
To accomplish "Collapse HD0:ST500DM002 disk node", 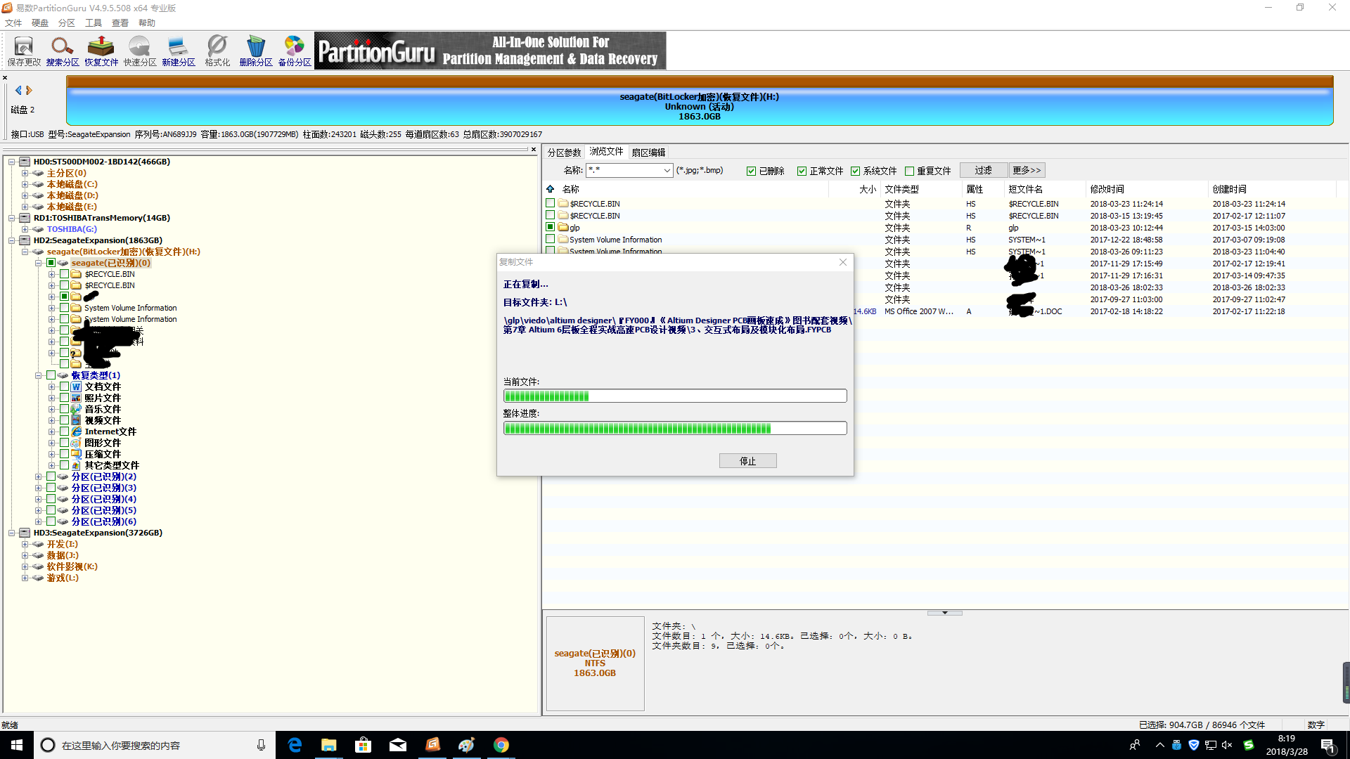I will pos(11,162).
